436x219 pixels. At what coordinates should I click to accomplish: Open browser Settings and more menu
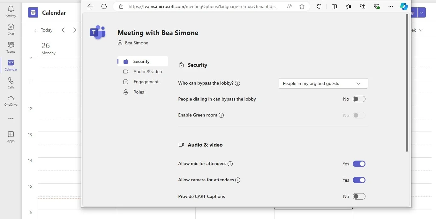point(391,6)
